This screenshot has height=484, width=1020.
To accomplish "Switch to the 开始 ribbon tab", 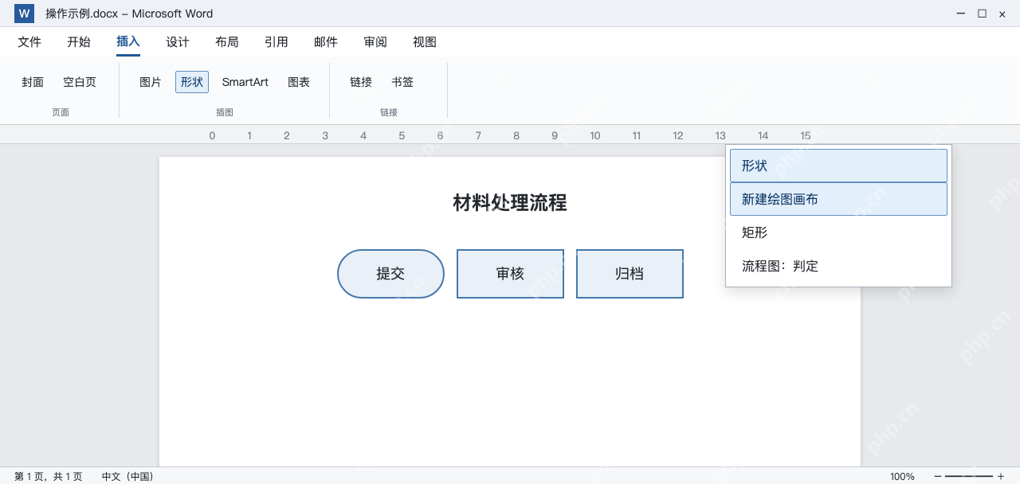I will (79, 42).
